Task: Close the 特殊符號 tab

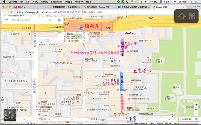Action: tap(45, 7)
